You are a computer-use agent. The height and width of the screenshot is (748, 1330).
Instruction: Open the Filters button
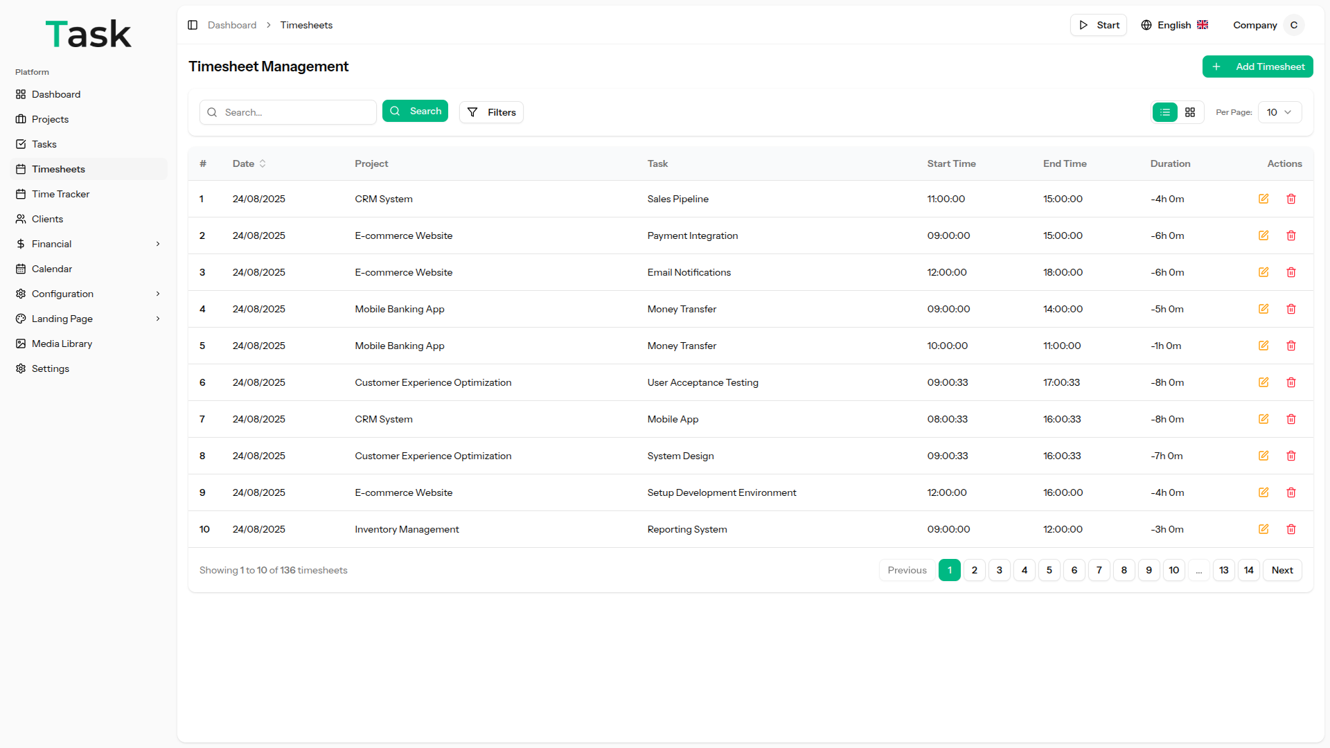pyautogui.click(x=491, y=112)
